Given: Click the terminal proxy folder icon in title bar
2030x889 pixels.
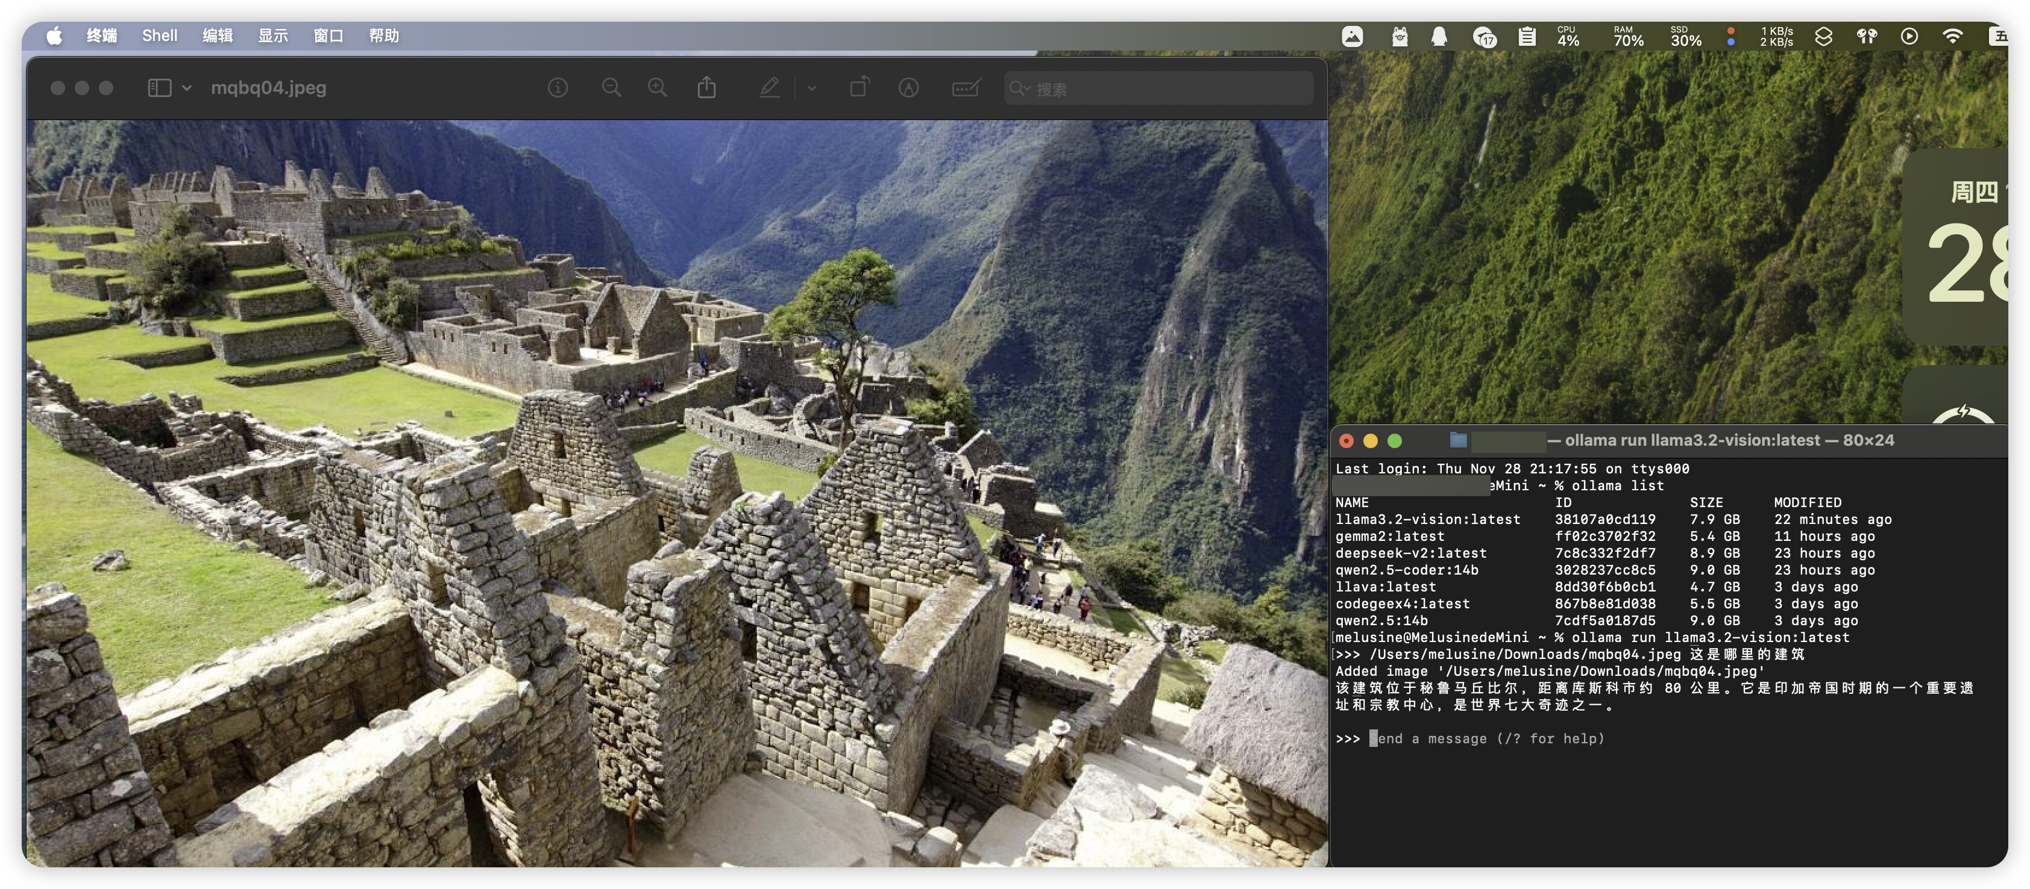Looking at the screenshot, I should click(x=1459, y=440).
